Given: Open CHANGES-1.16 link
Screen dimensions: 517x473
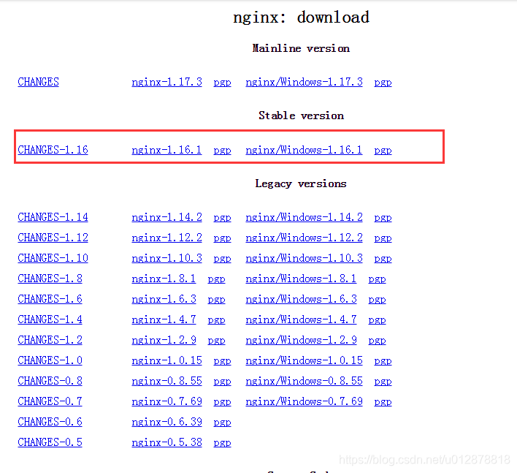Looking at the screenshot, I should coord(53,150).
